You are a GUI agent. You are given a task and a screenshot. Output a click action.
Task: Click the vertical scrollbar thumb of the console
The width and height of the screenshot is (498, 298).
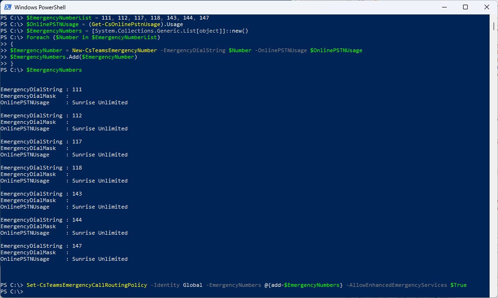tap(493, 27)
